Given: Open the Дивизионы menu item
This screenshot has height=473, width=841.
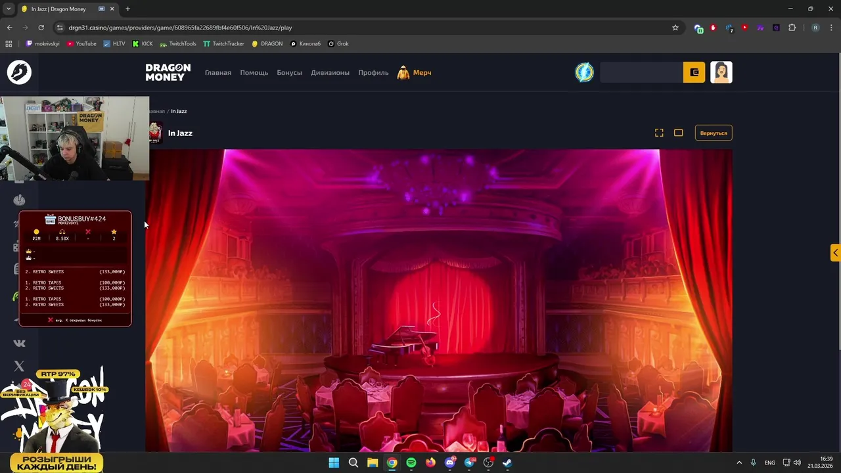Looking at the screenshot, I should coord(330,72).
